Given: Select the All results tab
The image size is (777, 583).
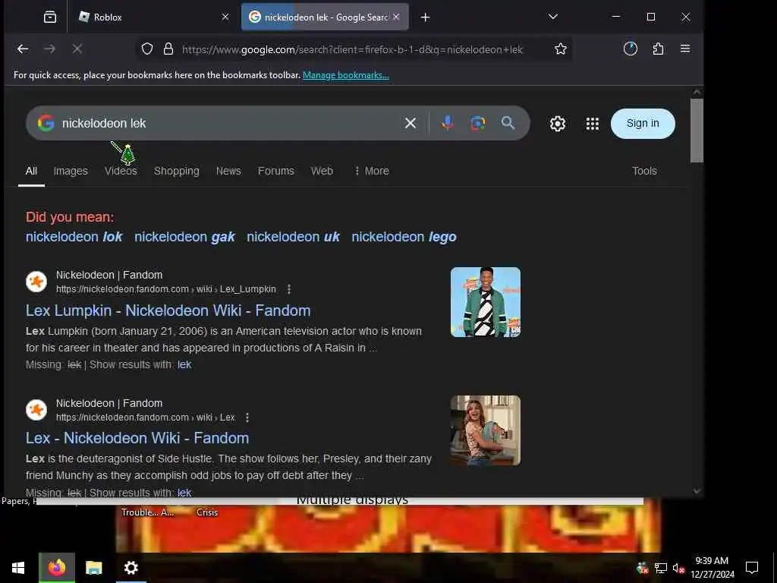Looking at the screenshot, I should coord(31,171).
